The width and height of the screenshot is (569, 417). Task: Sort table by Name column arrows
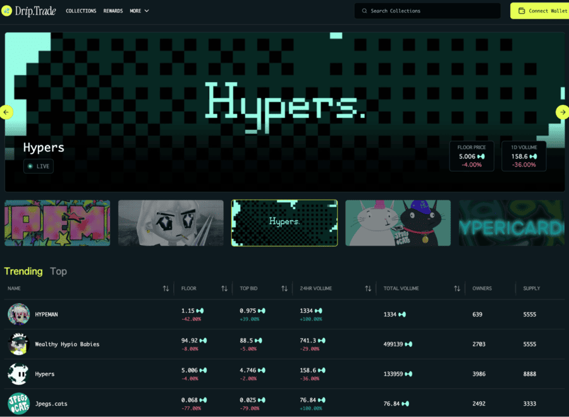point(166,288)
